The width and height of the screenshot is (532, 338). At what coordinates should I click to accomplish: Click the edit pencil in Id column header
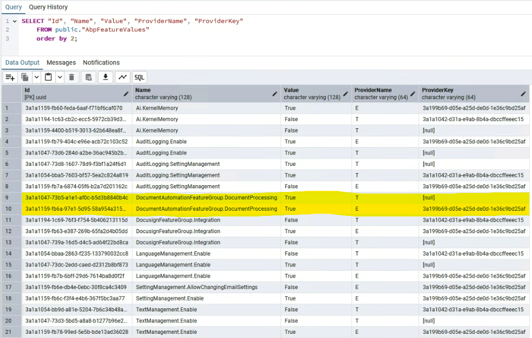[x=126, y=94]
